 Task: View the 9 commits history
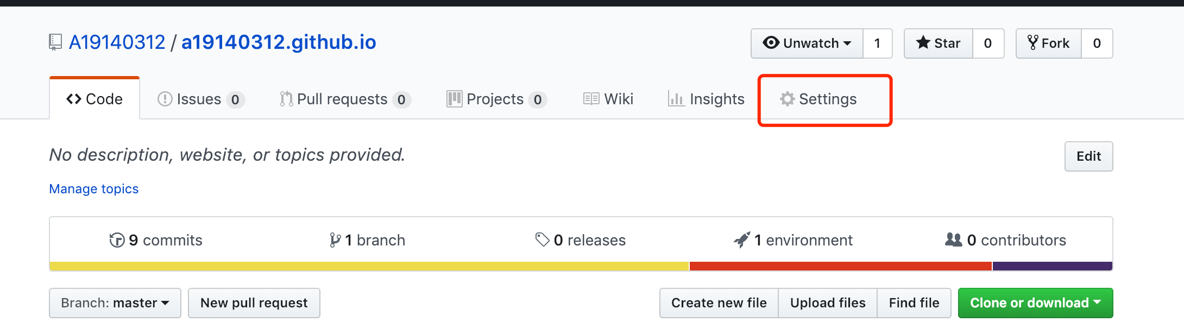156,240
